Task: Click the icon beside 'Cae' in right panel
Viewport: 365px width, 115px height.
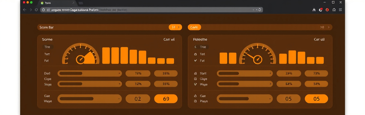Action: click(195, 96)
